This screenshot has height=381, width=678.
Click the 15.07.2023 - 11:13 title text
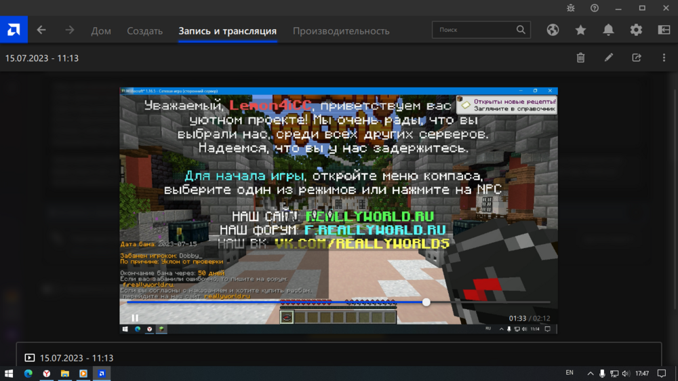pos(42,58)
